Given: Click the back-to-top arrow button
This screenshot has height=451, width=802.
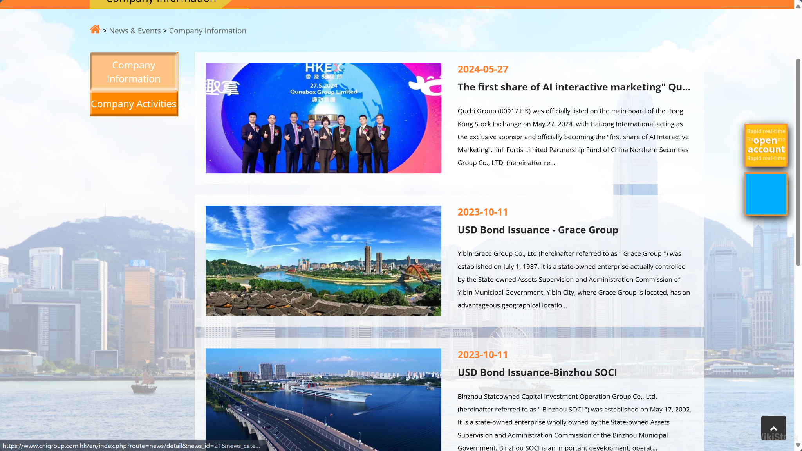Looking at the screenshot, I should (x=773, y=428).
